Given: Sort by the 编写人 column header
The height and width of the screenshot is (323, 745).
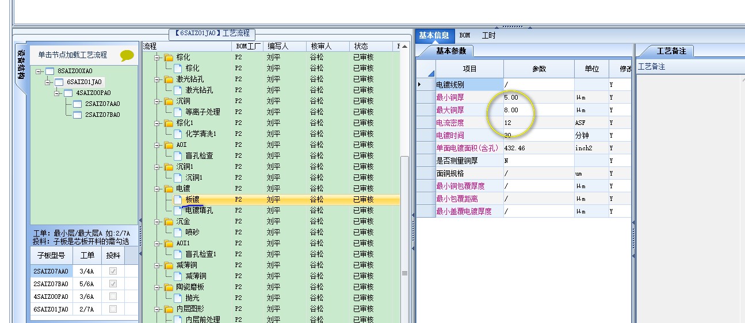Looking at the screenshot, I should [285, 46].
